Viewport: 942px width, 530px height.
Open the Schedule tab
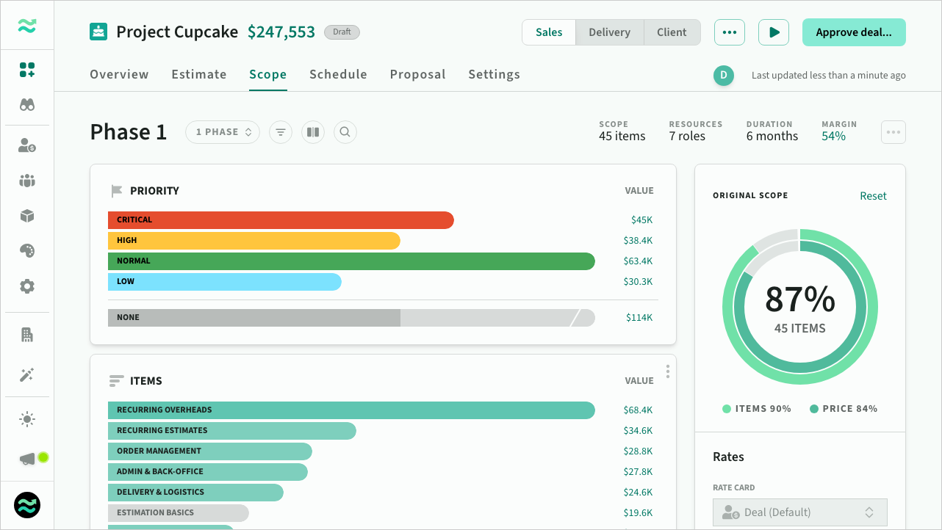338,74
